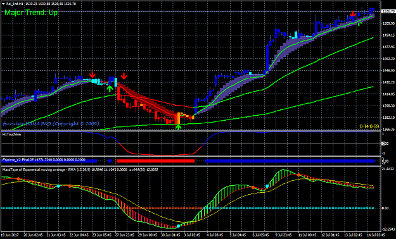396x239 pixels.
Task: Click the 21.8432 MACD scale value
Action: (x=388, y=169)
